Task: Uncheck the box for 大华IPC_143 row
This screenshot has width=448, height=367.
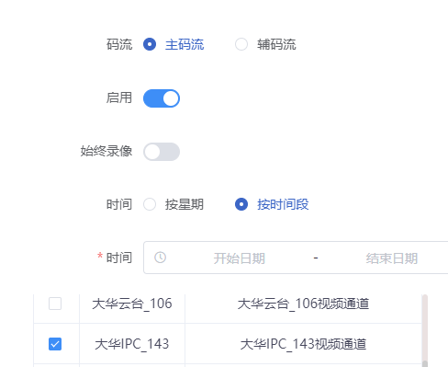Action: tap(55, 344)
